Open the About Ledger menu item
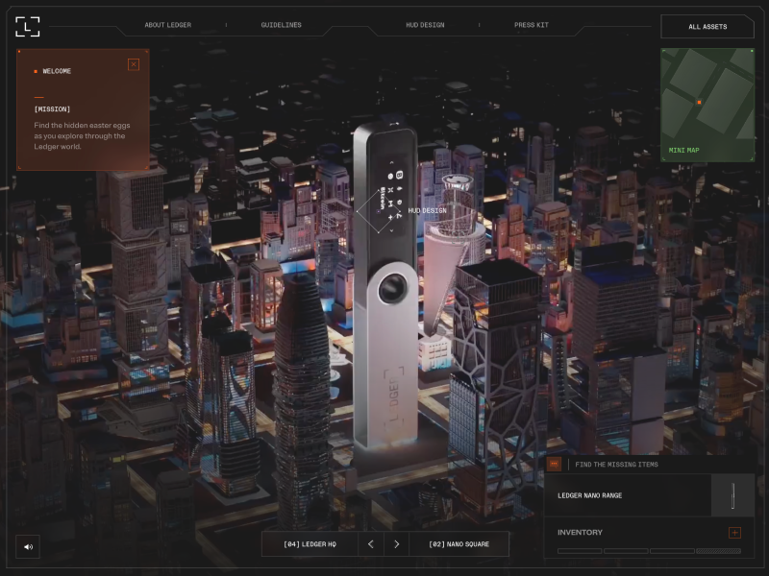The width and height of the screenshot is (769, 576). point(167,25)
